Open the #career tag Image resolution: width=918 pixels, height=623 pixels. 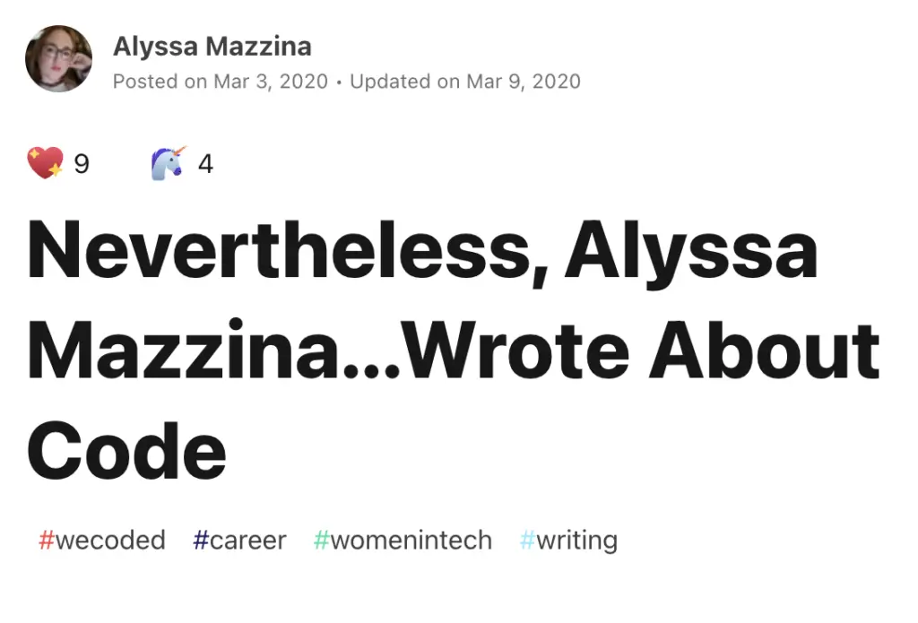pyautogui.click(x=239, y=540)
